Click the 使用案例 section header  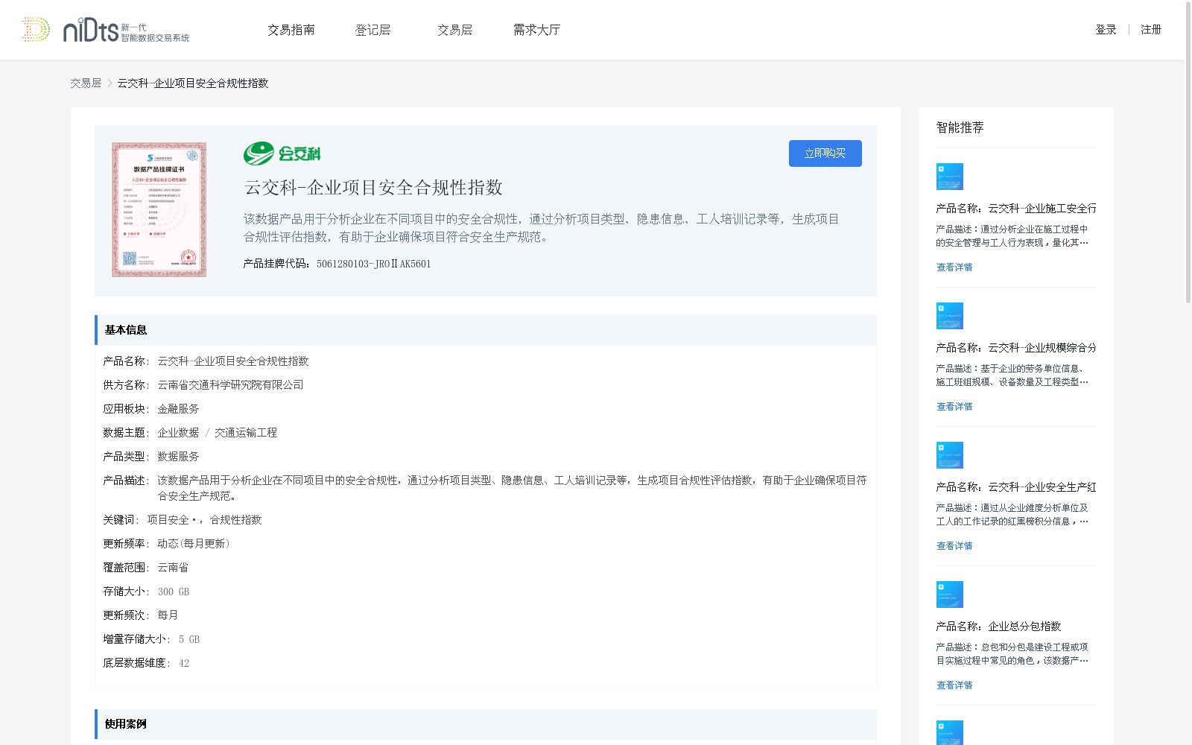pyautogui.click(x=486, y=724)
